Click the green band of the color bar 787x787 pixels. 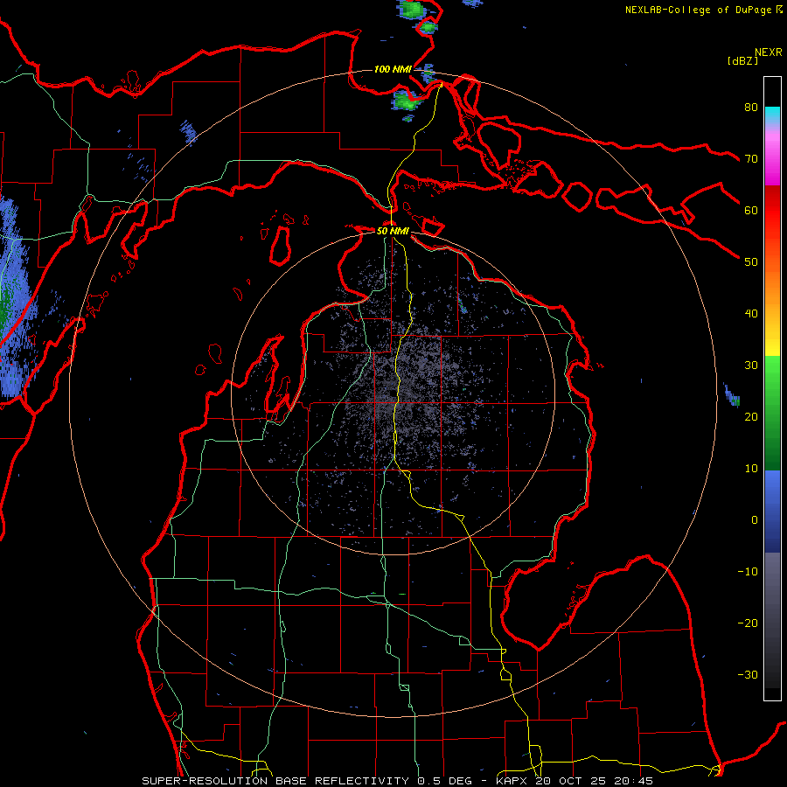(772, 413)
